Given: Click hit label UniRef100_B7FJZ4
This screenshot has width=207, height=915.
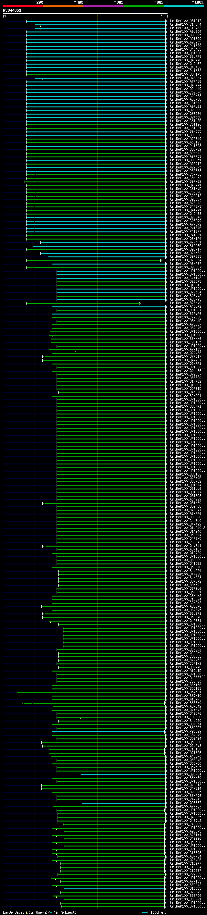Looking at the screenshot, I should pos(185,260).
